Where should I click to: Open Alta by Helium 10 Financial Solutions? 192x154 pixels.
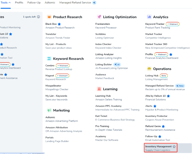(155, 98)
